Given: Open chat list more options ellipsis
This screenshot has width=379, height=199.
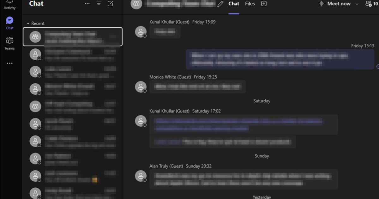Looking at the screenshot, I should click(87, 4).
